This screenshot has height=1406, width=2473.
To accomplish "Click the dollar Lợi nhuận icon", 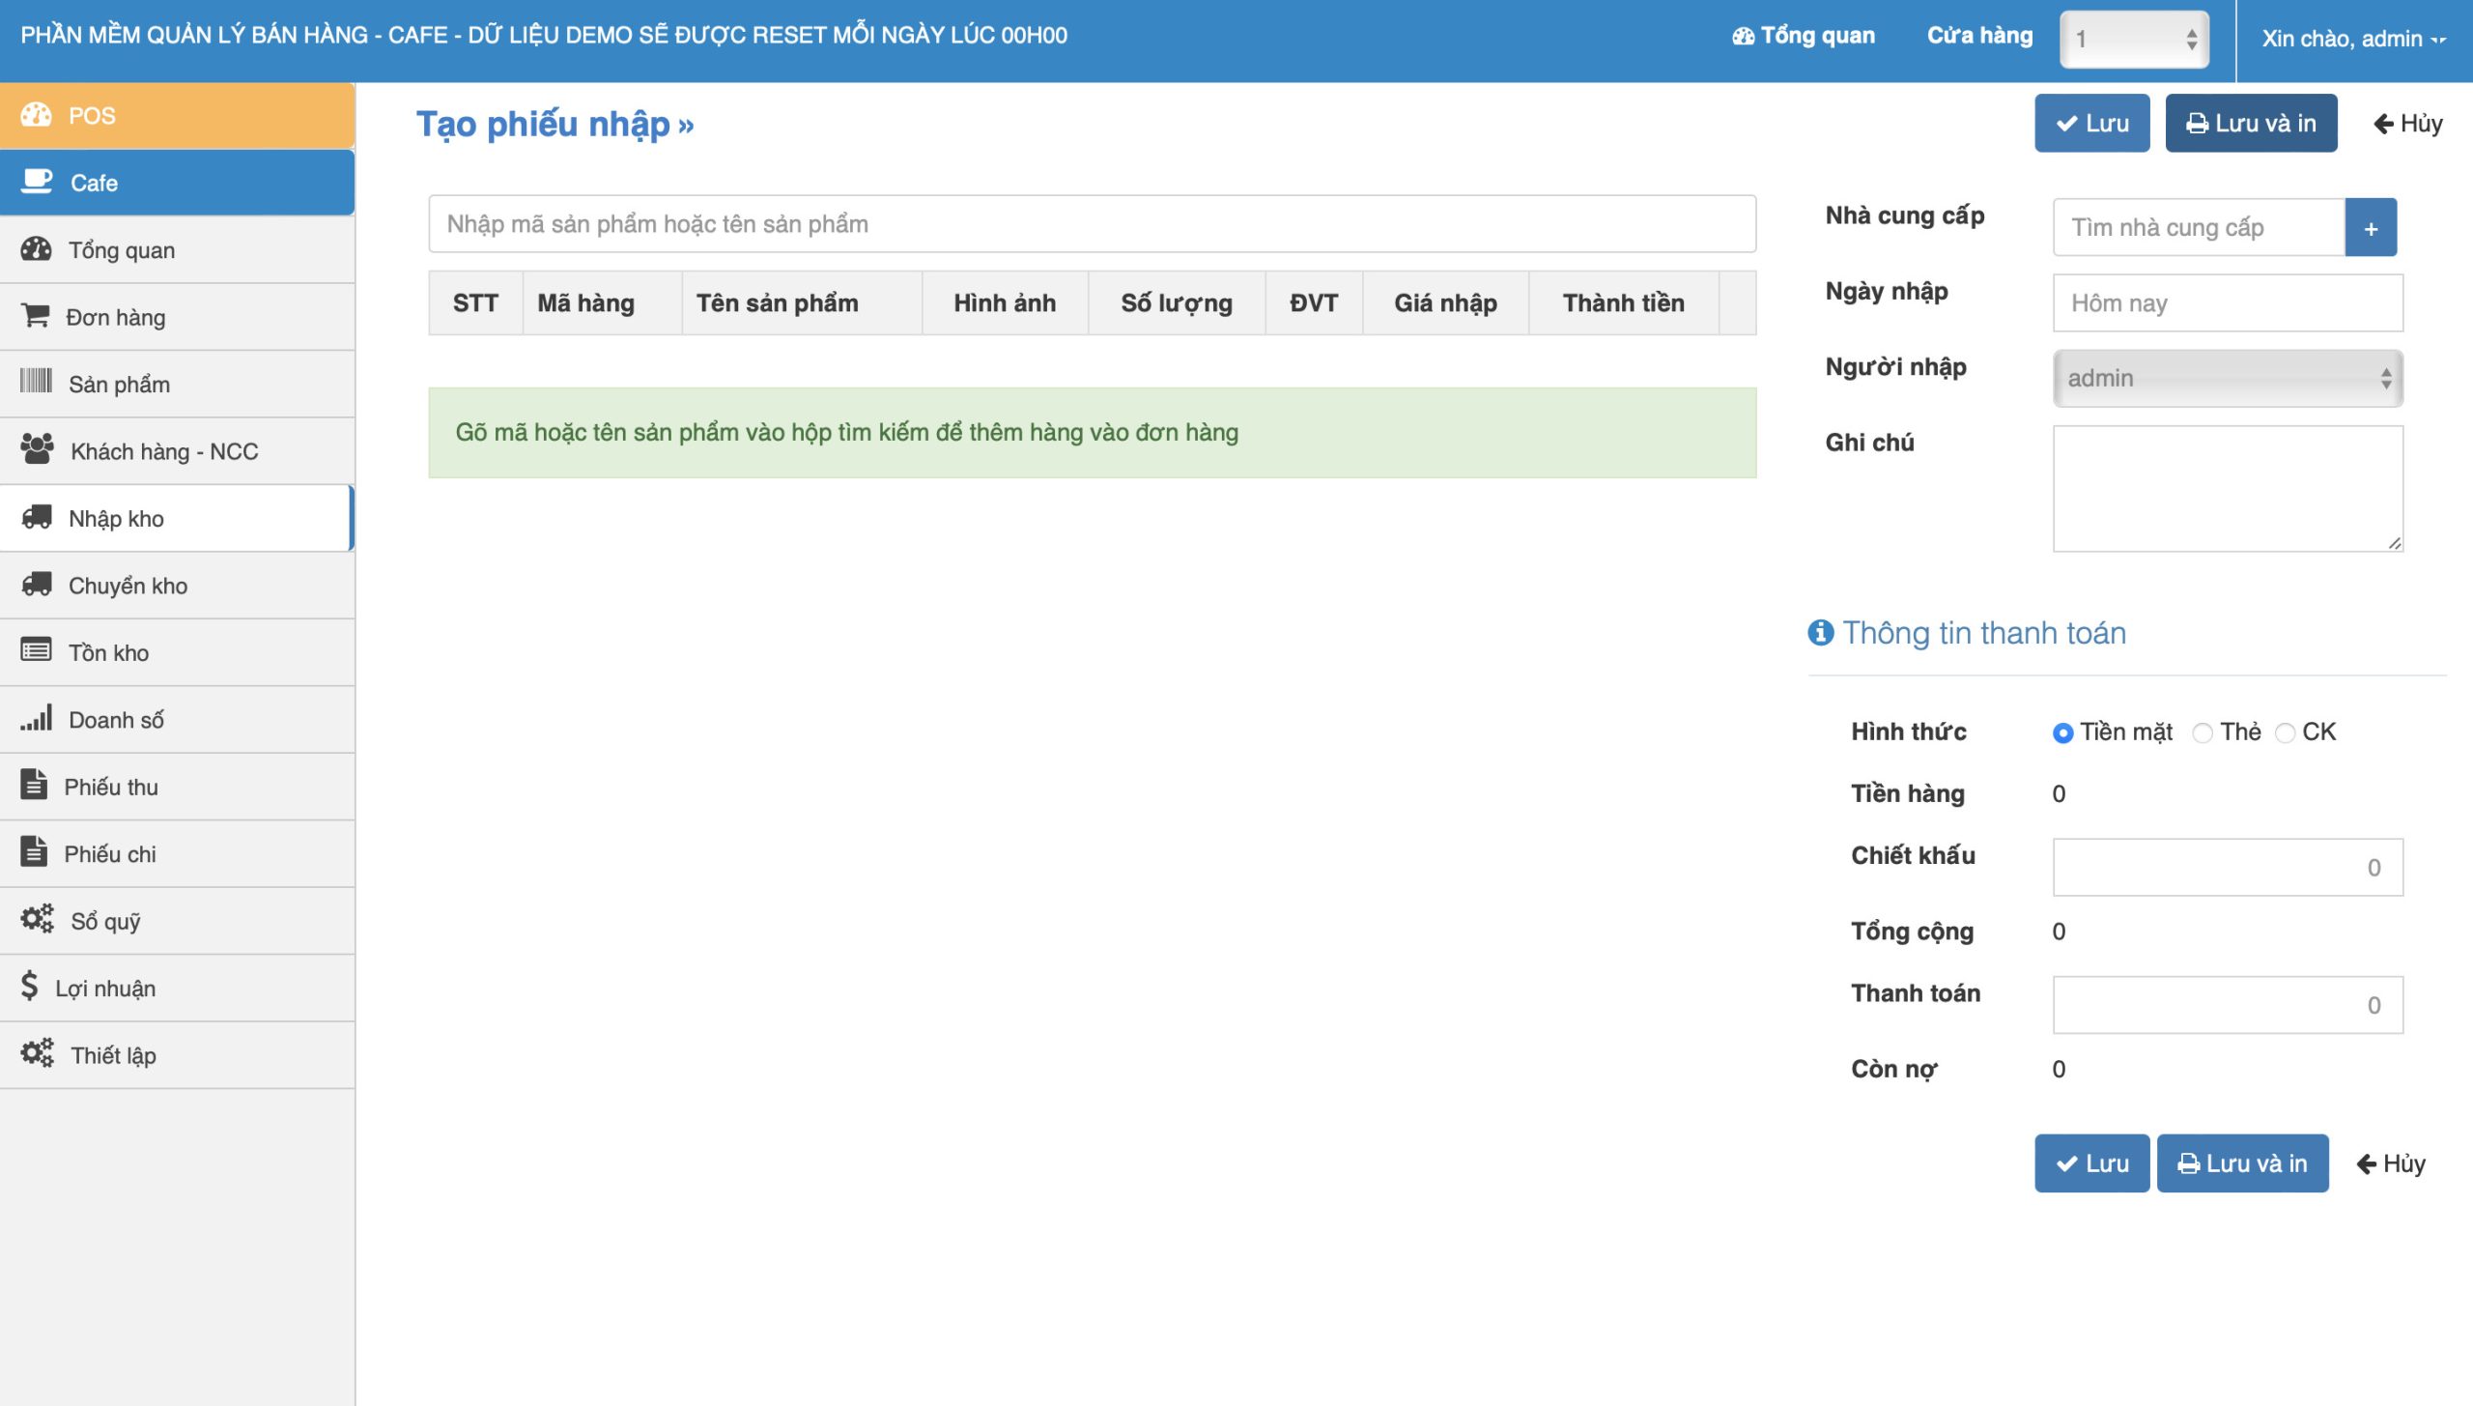I will point(30,987).
